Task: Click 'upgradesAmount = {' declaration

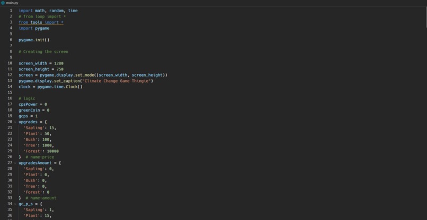Action: (40, 163)
